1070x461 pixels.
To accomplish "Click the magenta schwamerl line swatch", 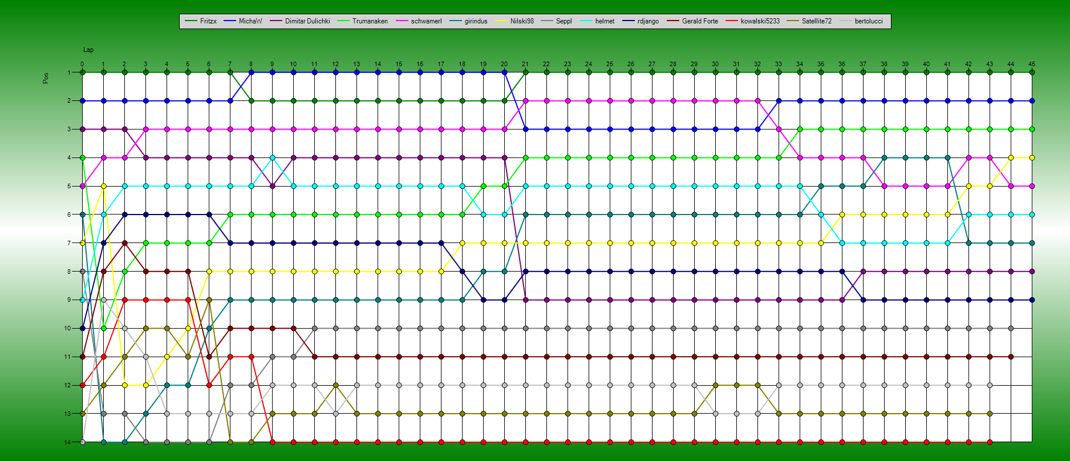I will [x=401, y=21].
